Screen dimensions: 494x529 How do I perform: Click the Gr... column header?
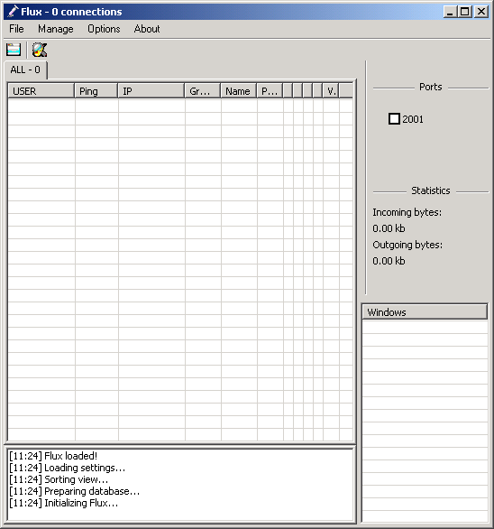point(203,91)
